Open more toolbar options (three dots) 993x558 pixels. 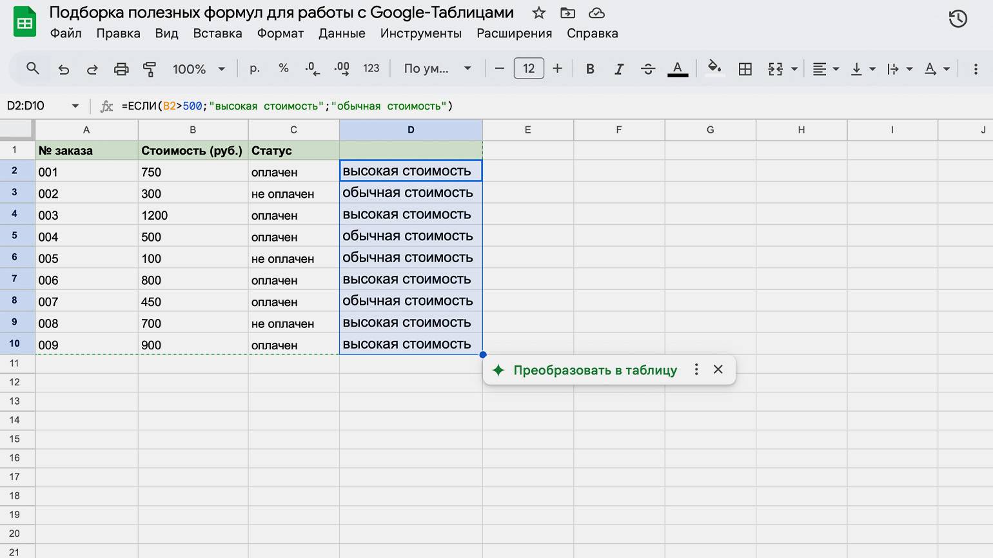point(975,69)
